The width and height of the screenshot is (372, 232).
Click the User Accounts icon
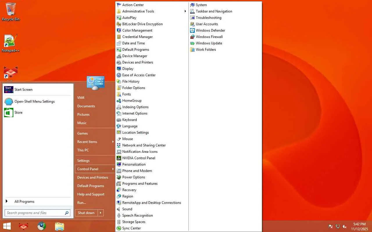pos(192,24)
